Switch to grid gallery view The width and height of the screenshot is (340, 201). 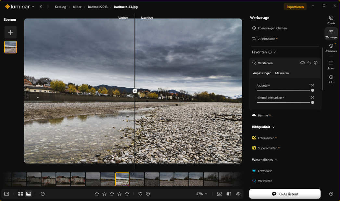pos(20,194)
